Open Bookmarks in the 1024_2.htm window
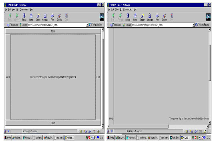 click(116, 25)
